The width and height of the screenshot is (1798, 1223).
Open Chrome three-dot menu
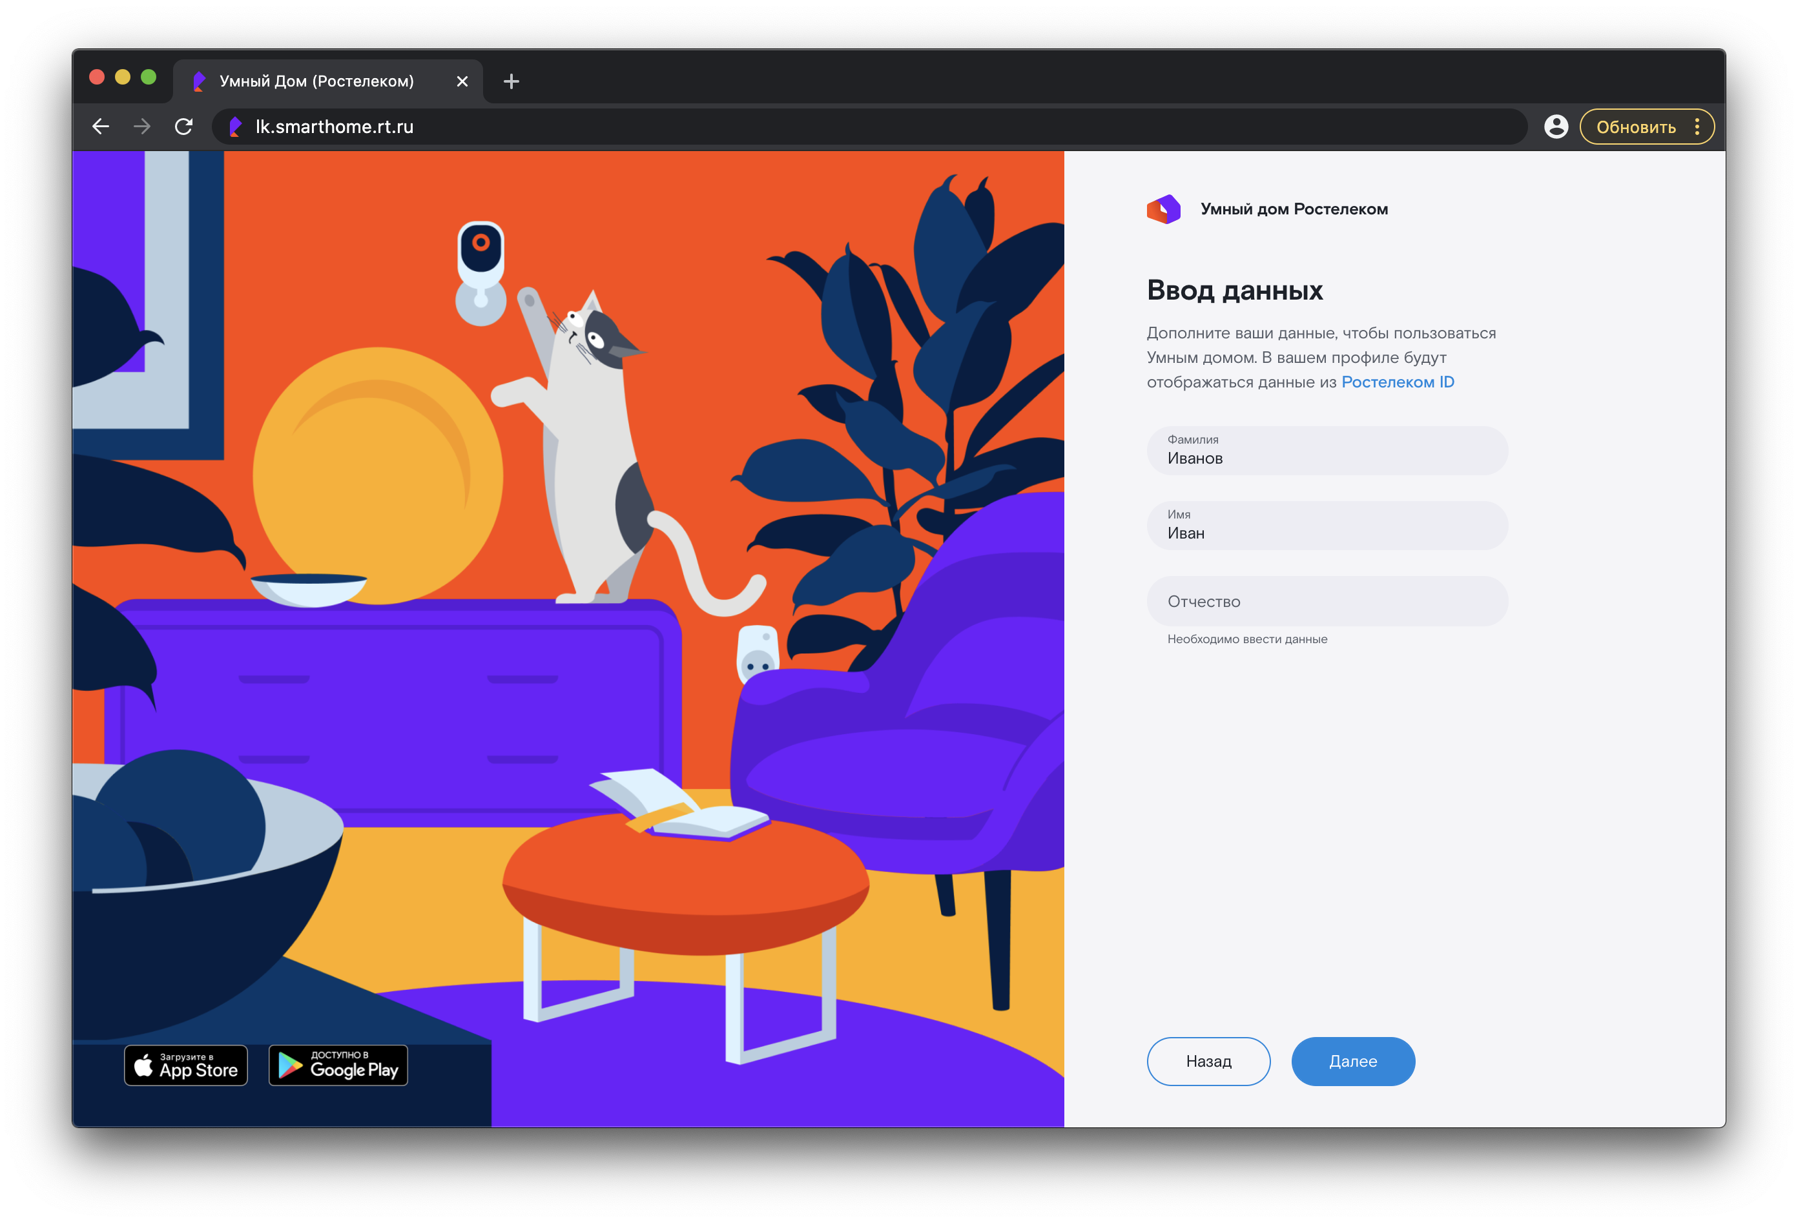[x=1697, y=127]
